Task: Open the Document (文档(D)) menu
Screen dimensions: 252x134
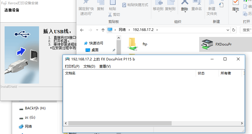Action: pyautogui.click(x=89, y=66)
